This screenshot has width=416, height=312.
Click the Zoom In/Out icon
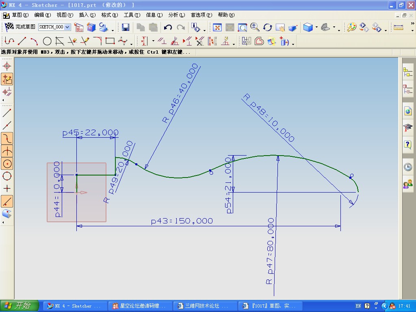255,27
